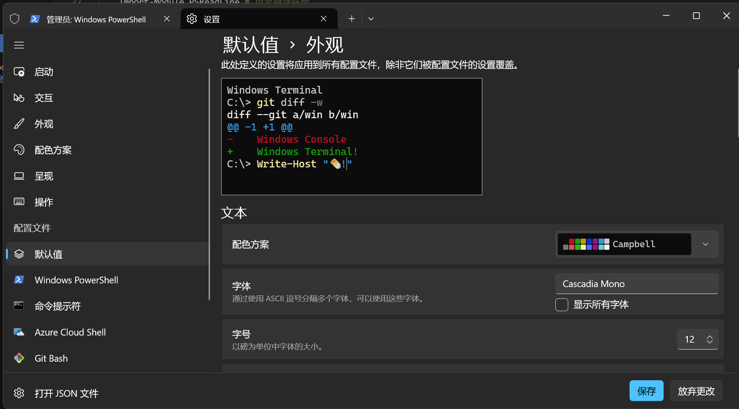The height and width of the screenshot is (409, 739).
Task: Open the 操作 actions keyboard icon
Action: coord(19,202)
